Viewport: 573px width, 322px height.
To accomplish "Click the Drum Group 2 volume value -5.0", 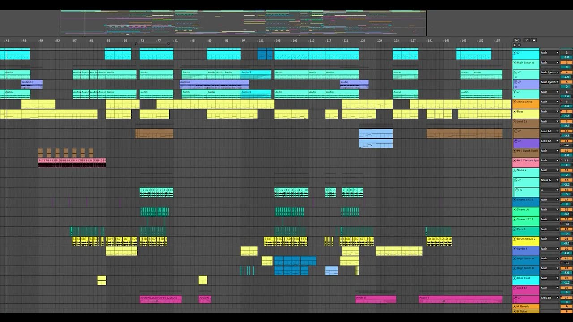I will tap(566, 244).
